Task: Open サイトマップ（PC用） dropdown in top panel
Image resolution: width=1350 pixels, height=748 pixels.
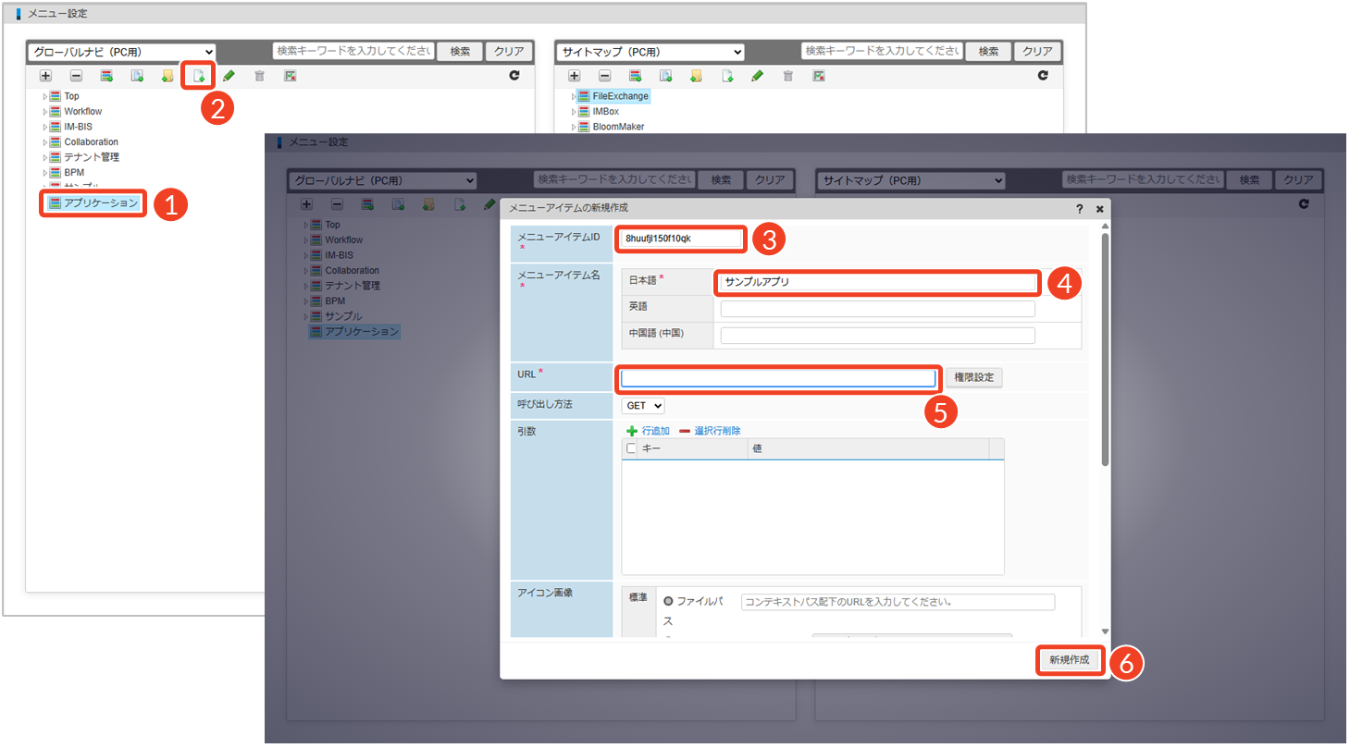Action: 650,52
